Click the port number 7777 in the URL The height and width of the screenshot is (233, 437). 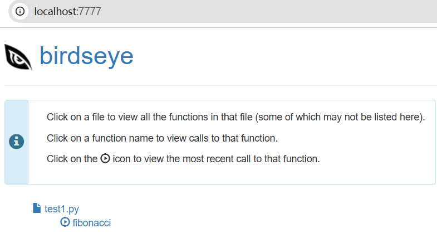pos(90,12)
